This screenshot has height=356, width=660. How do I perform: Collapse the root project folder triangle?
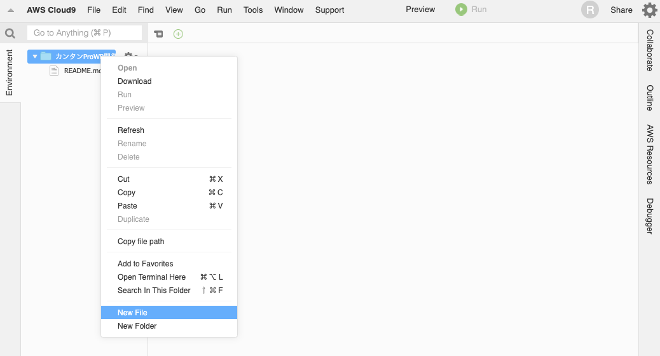35,57
